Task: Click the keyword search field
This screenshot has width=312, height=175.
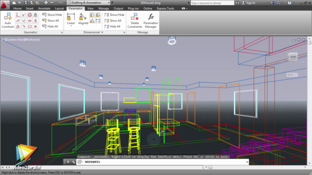Action: (x=213, y=3)
